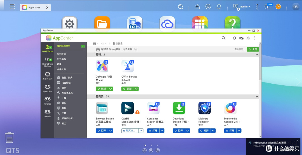Select qnapclub repository in sidebar
302x155 pixels.
point(47,88)
